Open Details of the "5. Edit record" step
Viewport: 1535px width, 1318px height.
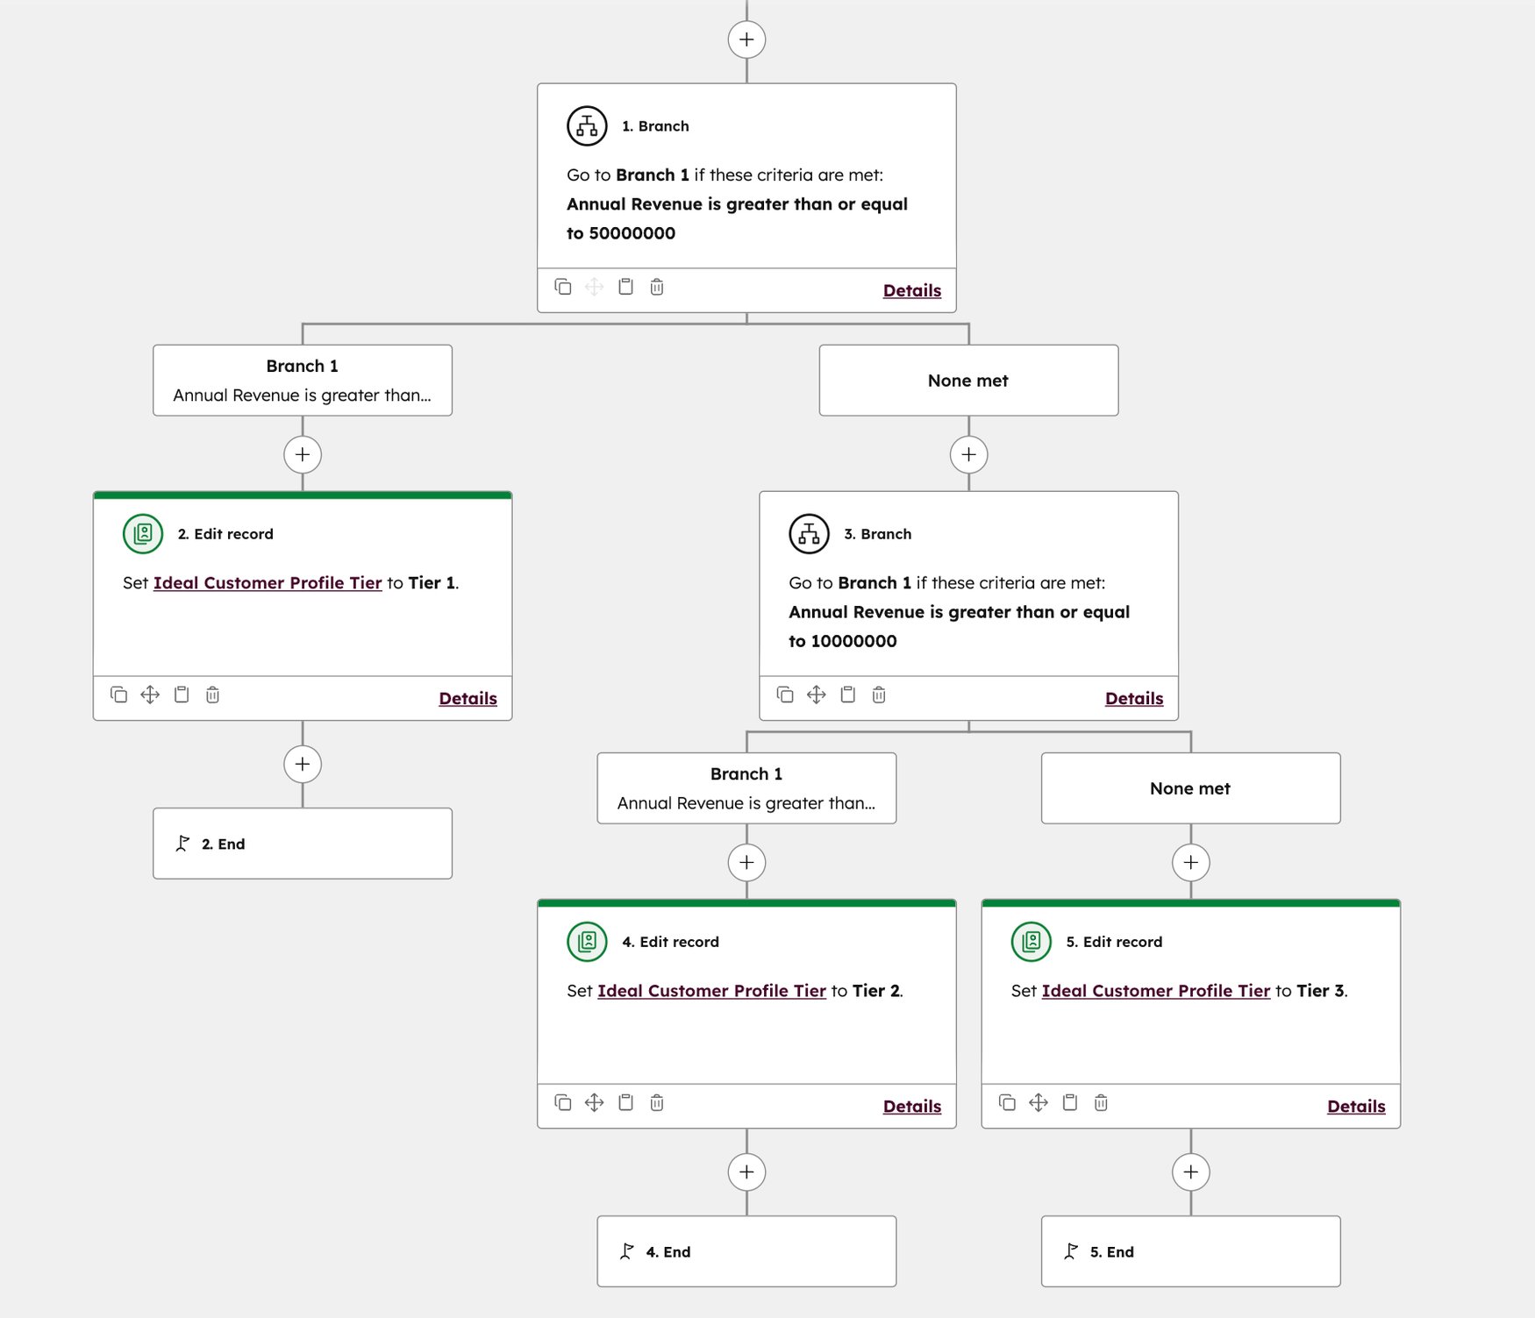(1355, 1106)
